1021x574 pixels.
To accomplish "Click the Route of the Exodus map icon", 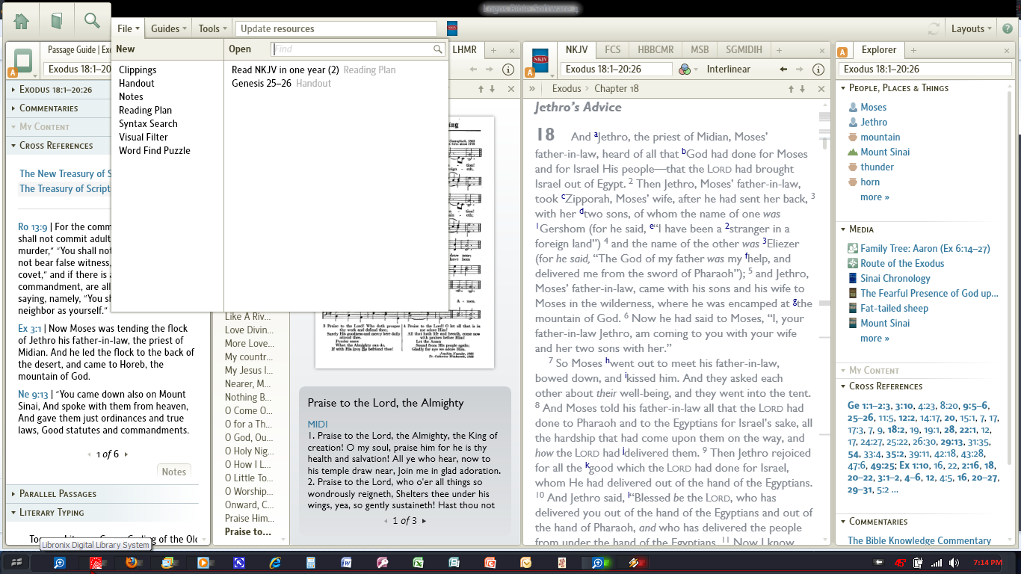I will coord(854,263).
